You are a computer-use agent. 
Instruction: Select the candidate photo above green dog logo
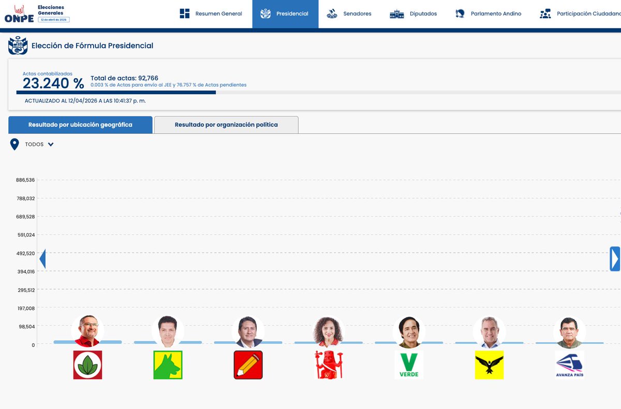pyautogui.click(x=168, y=331)
